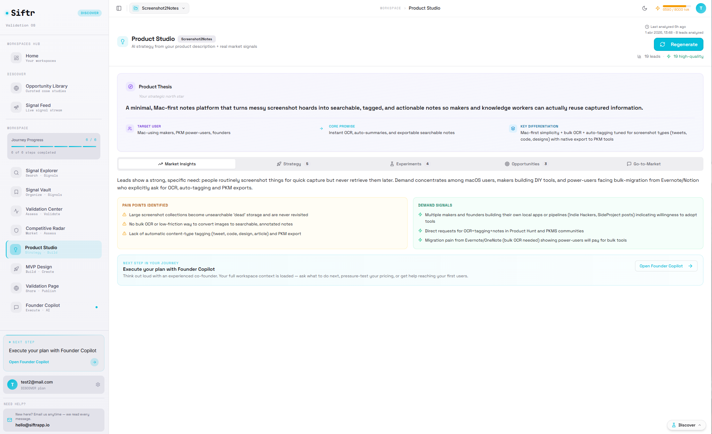Open MVP Design rocket icon
712x434 pixels.
tap(16, 269)
